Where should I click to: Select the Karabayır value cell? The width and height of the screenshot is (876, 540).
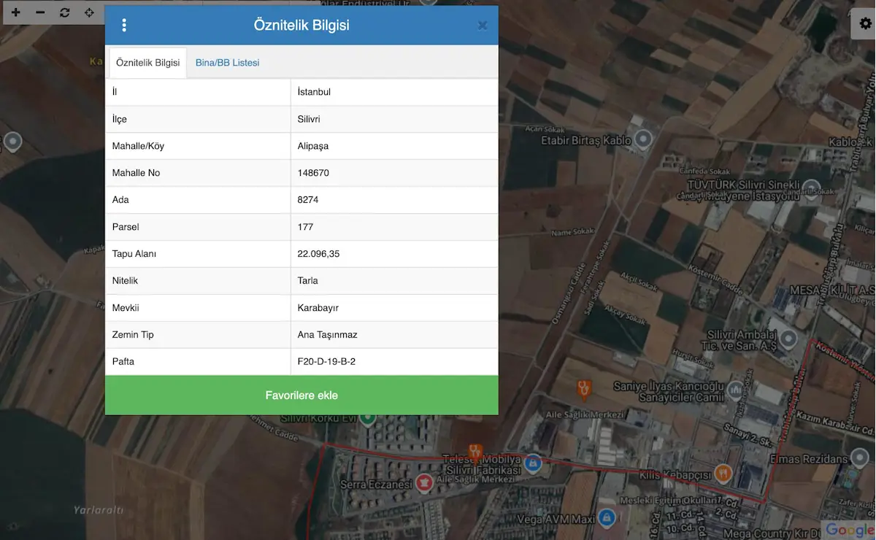[394, 308]
